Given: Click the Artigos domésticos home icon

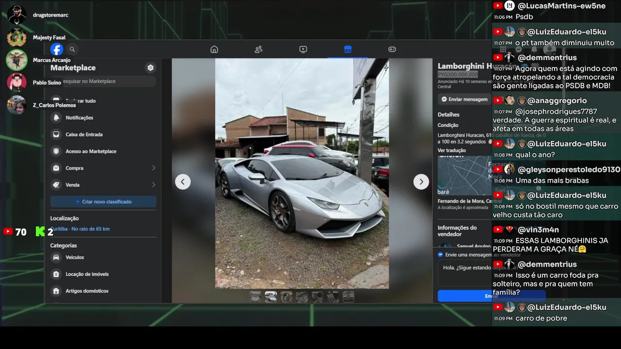Looking at the screenshot, I should (x=56, y=291).
